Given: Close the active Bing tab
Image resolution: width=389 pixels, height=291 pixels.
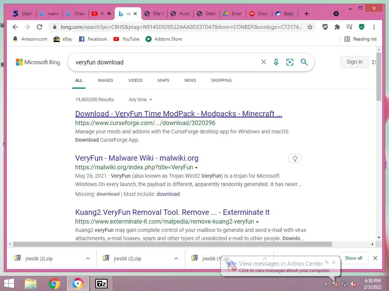Looking at the screenshot, I should [135, 14].
